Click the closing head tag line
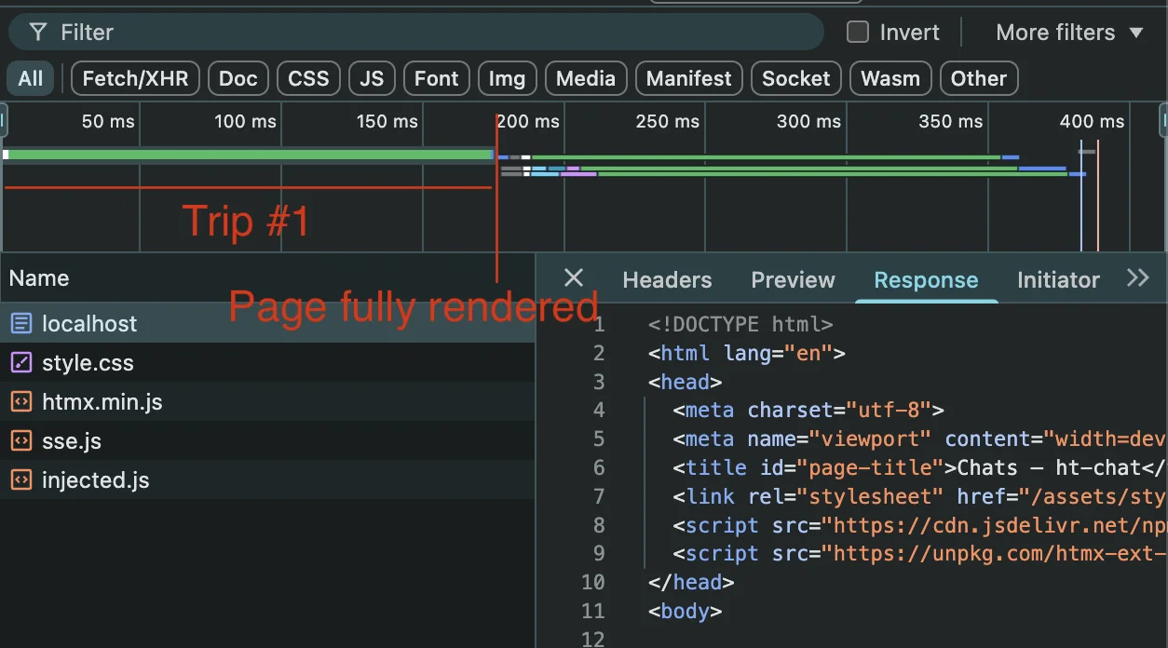The width and height of the screenshot is (1168, 648). 691,583
